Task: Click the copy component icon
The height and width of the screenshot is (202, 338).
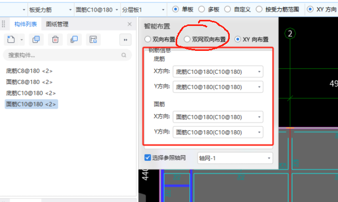Action: tap(36, 40)
